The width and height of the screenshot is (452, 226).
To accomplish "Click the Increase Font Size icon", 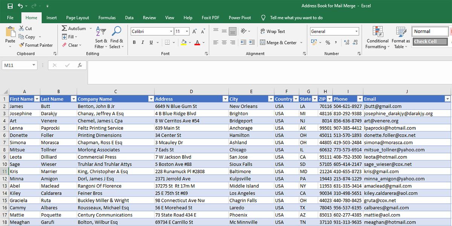I will (x=194, y=32).
